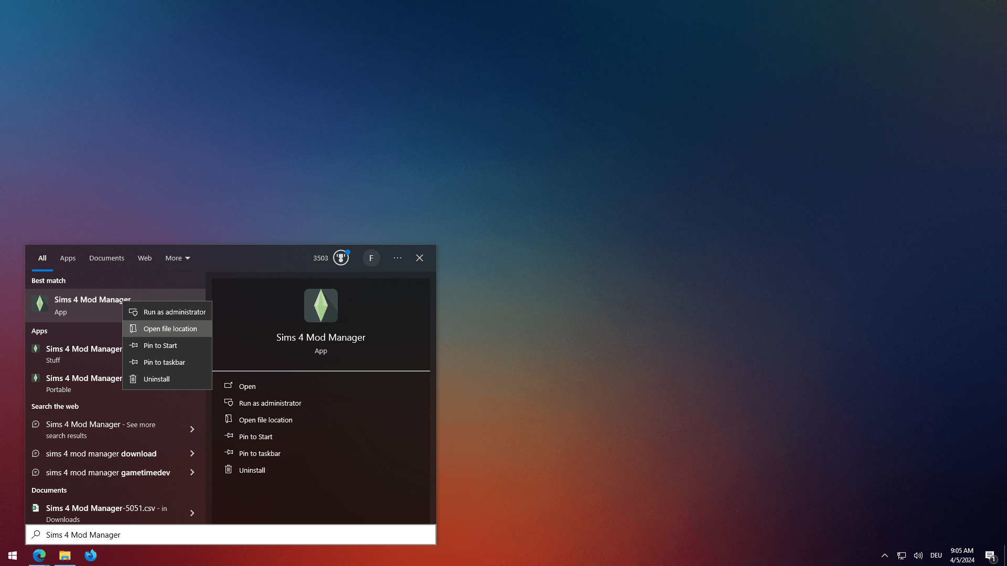The image size is (1007, 566).
Task: Click the search text box
Action: pos(231,535)
